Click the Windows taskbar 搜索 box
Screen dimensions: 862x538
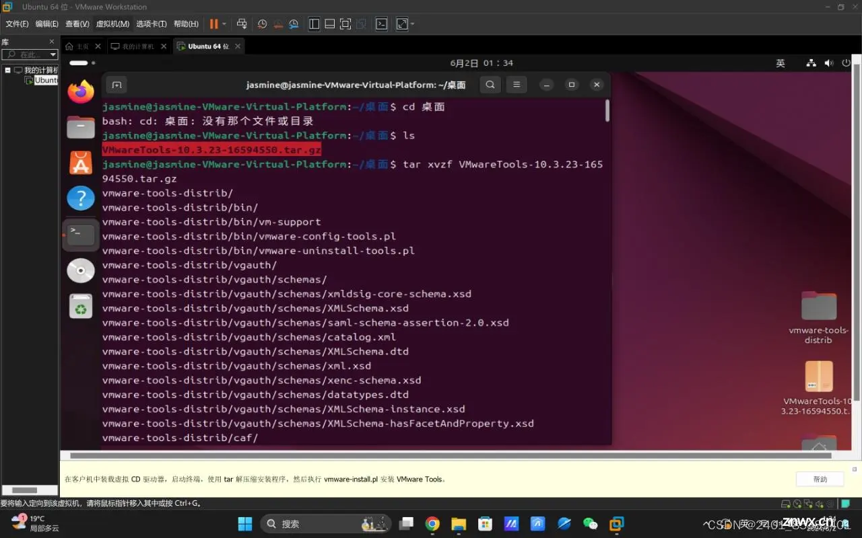click(326, 523)
